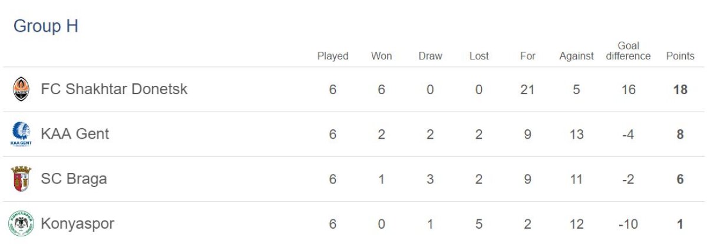Open the FC Shakhtar Donetsk team link

[x=114, y=89]
